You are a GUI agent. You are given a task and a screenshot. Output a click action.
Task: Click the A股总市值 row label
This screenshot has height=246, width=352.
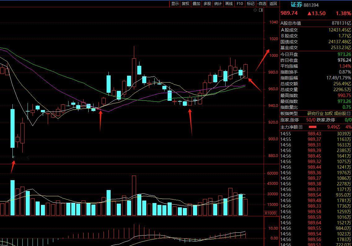click(291, 23)
